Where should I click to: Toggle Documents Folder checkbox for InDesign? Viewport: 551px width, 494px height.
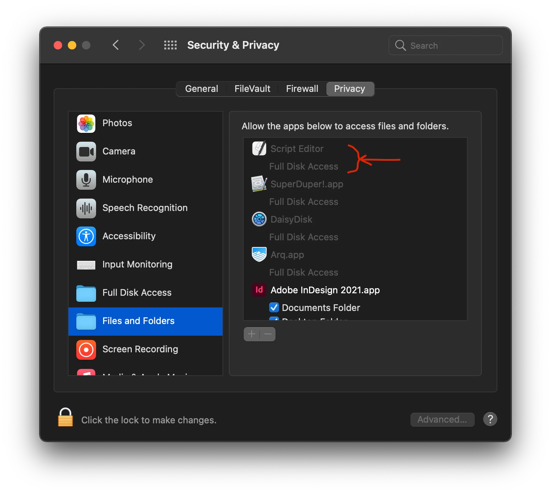click(274, 307)
